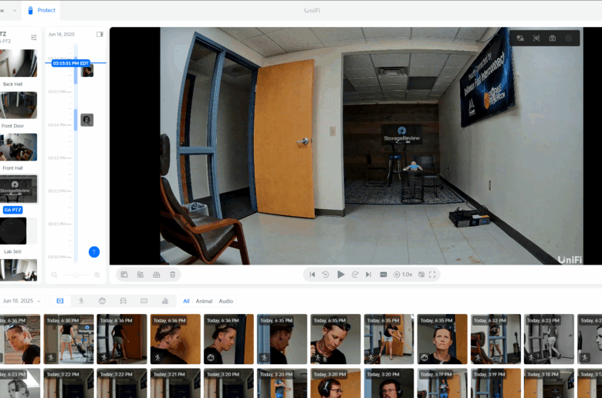Export clip with download icon

pyautogui.click(x=157, y=275)
